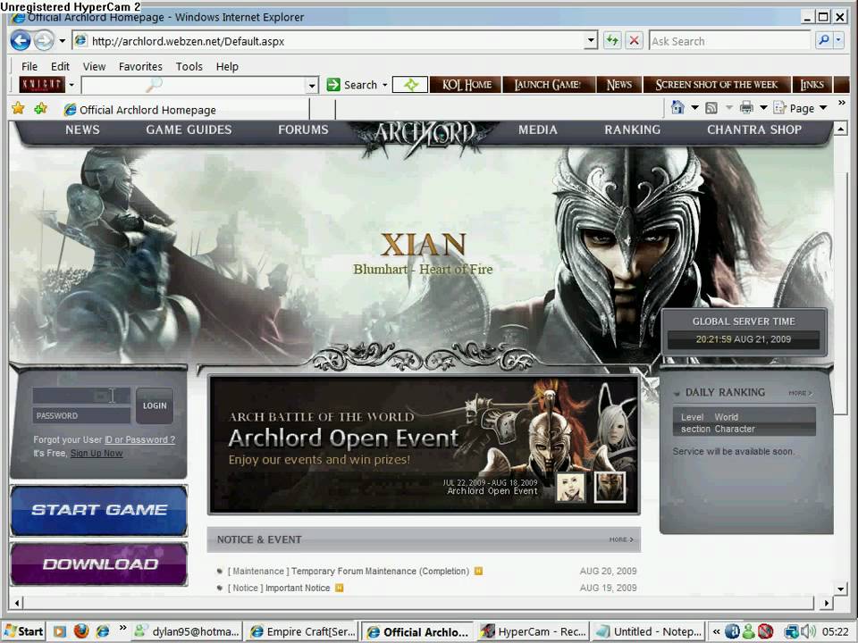
Task: Open the FORUMS navigation item
Action: [x=303, y=129]
